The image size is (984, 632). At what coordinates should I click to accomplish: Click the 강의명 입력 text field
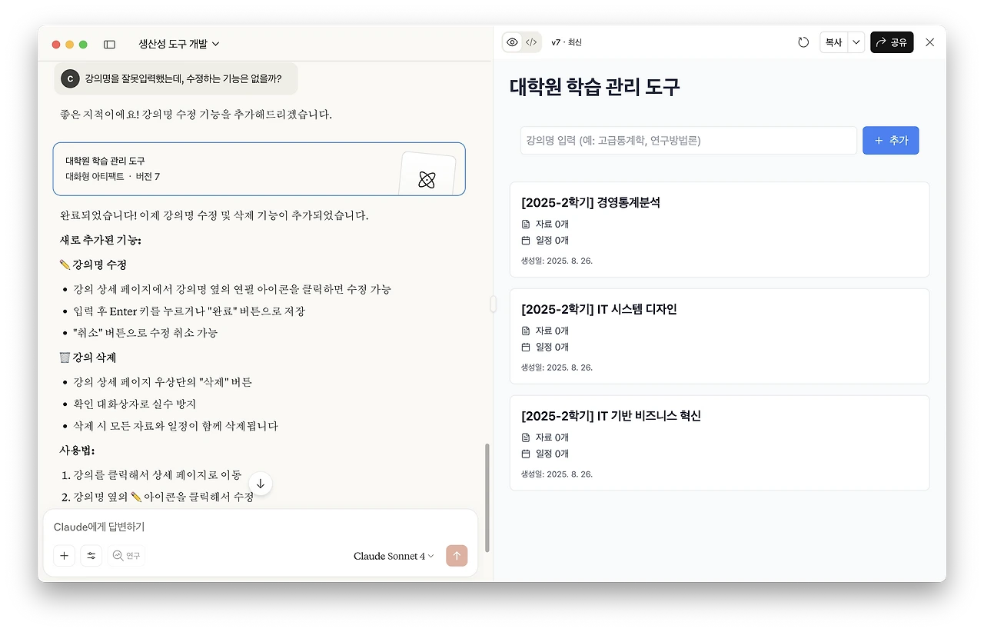pyautogui.click(x=689, y=141)
